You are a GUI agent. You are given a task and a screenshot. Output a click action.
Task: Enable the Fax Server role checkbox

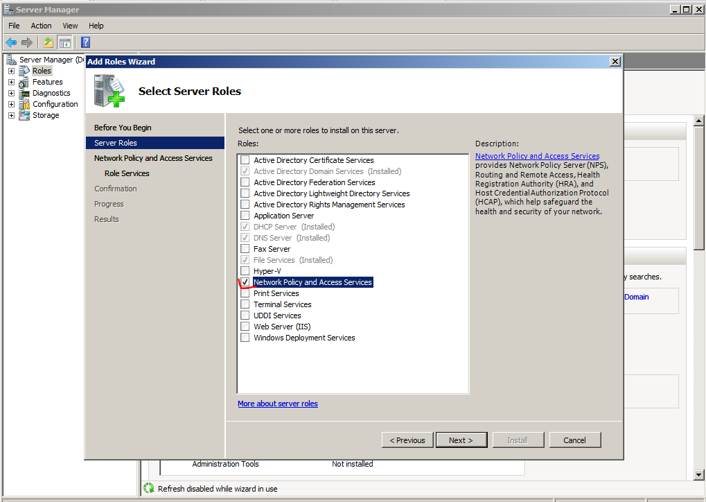(x=245, y=249)
